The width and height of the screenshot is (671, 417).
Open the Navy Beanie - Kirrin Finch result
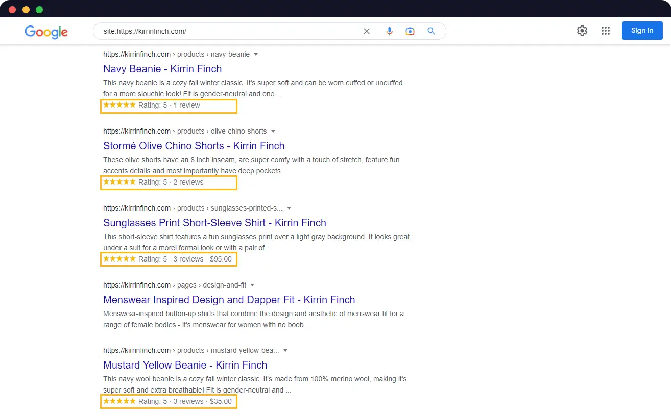coord(162,69)
